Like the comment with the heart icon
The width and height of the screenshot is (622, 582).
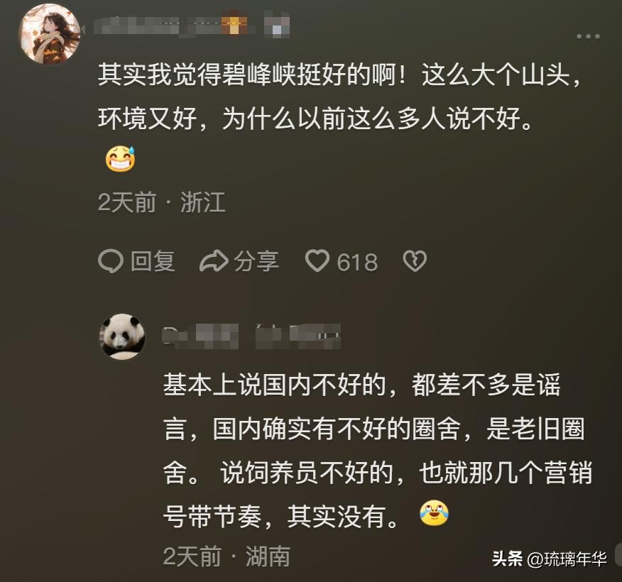(317, 261)
